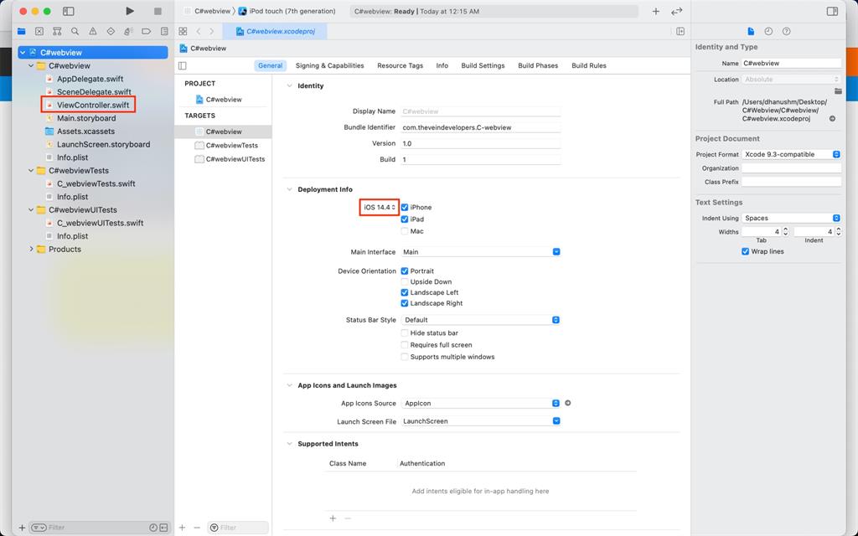Open the iOS 14.4 deployment target dropdown
This screenshot has height=536, width=858.
tap(378, 207)
